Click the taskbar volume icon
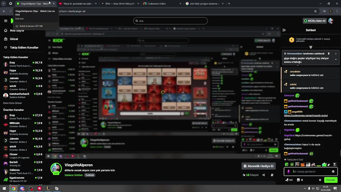Image resolution: width=341 pixels, height=192 pixels. click(x=313, y=189)
